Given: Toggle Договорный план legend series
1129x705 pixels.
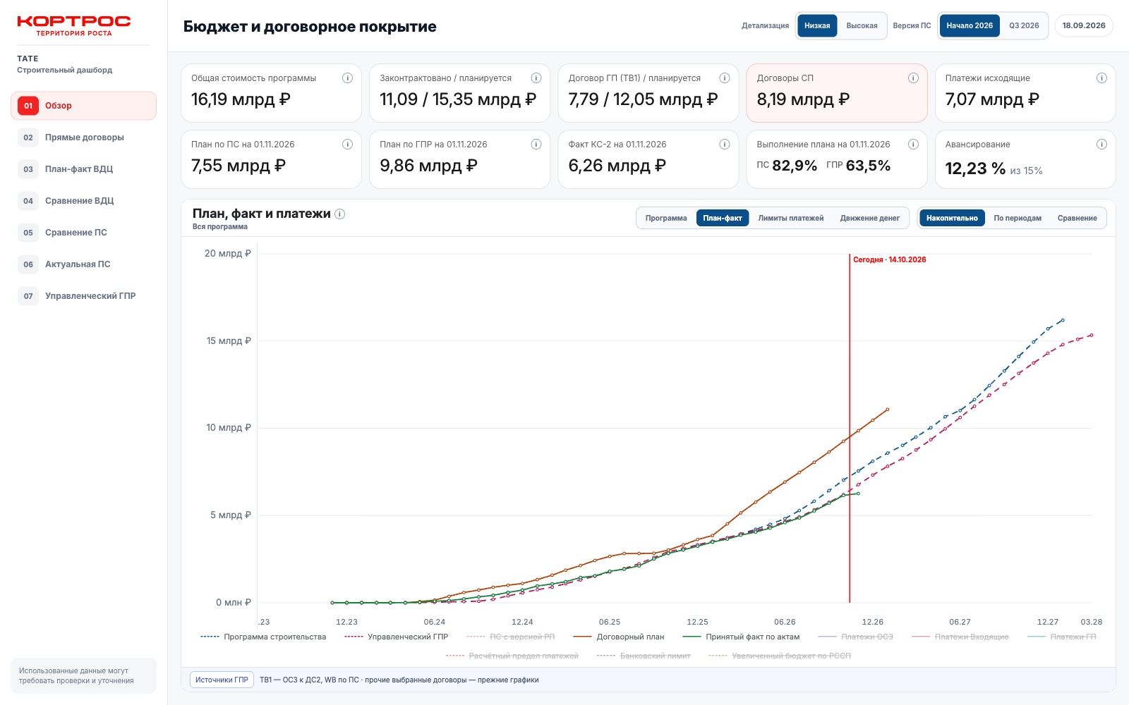Looking at the screenshot, I should (619, 637).
